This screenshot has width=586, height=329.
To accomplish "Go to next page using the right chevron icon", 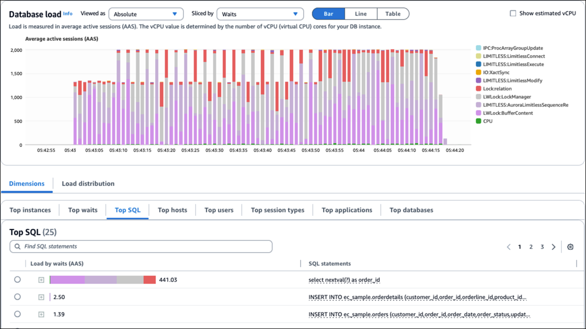I will coord(554,246).
